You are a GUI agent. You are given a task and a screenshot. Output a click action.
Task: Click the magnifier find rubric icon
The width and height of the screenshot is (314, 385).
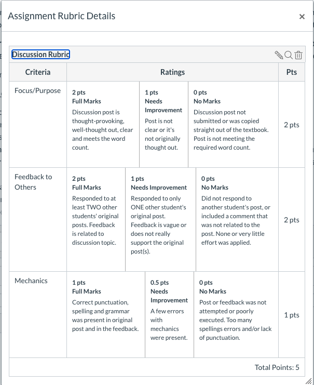tap(289, 55)
